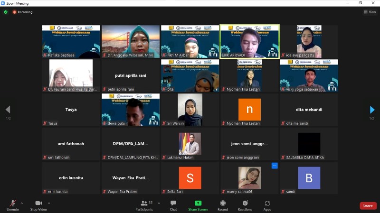Select the Tasya participant tile

point(71,110)
